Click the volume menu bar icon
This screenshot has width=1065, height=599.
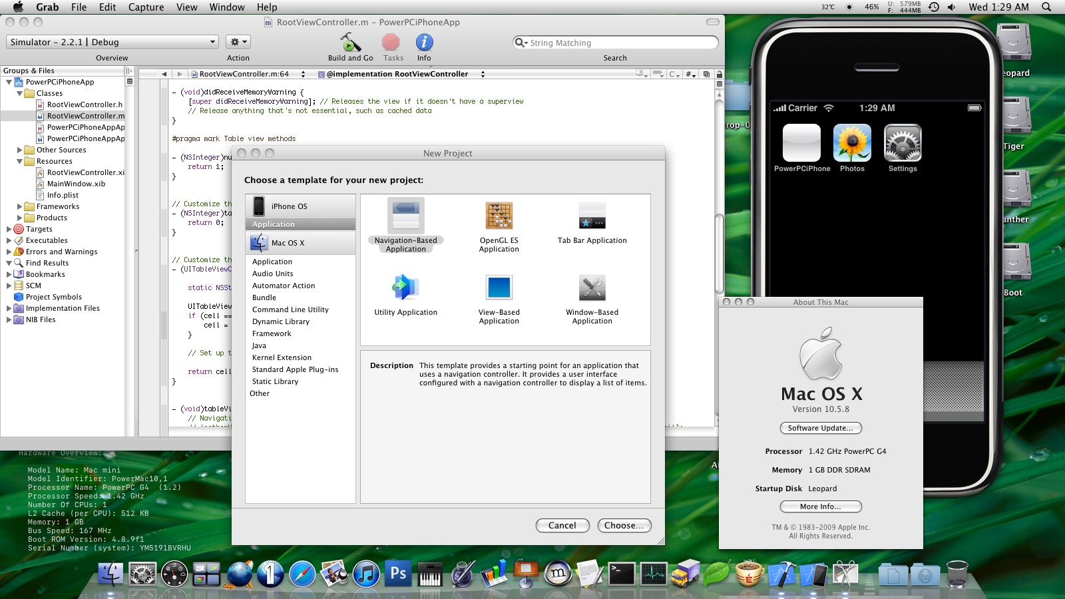(x=952, y=7)
